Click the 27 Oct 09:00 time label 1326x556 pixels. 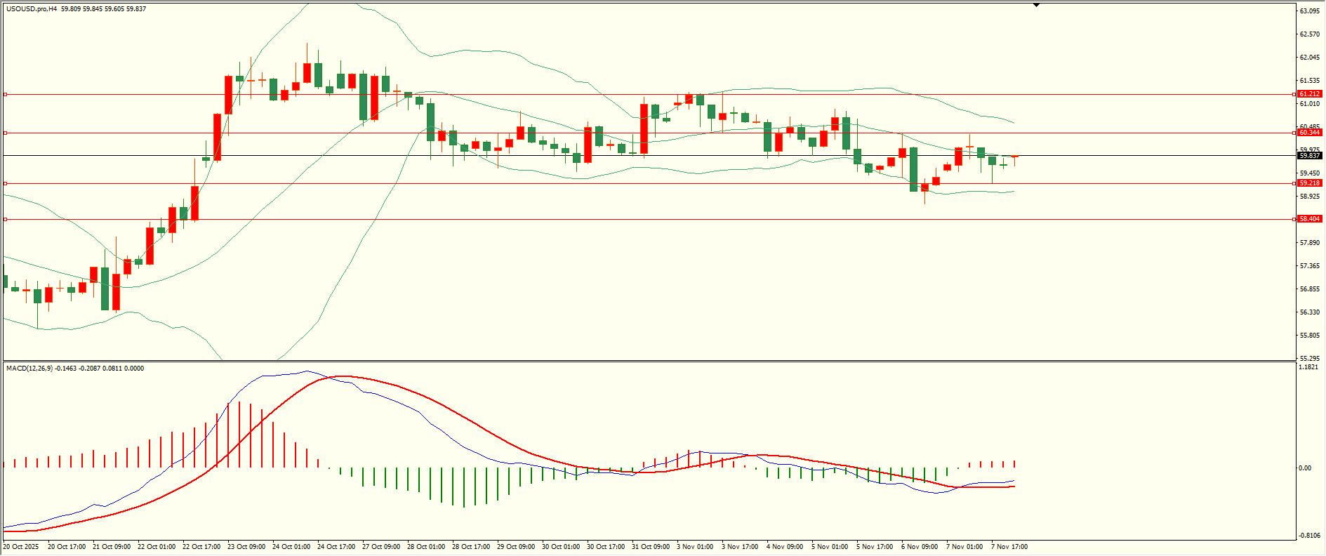click(381, 547)
